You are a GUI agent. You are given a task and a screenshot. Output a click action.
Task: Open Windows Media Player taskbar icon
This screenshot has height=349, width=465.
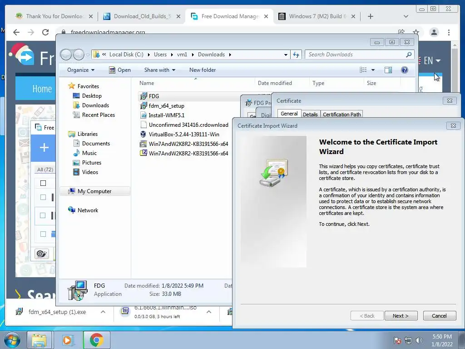click(68, 340)
